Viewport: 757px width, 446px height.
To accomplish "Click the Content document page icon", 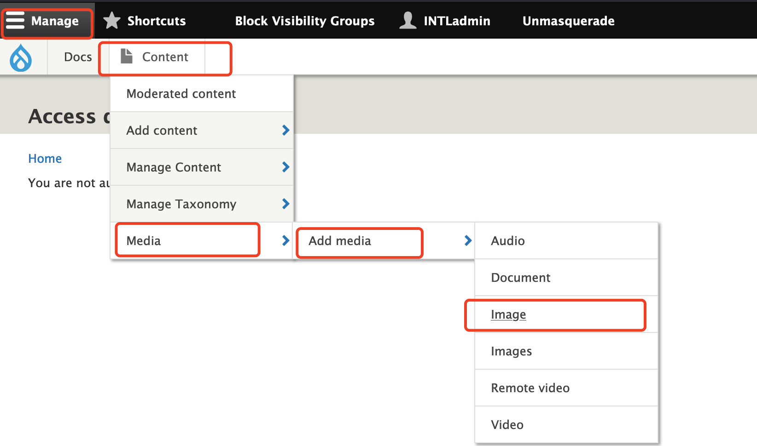I will 127,57.
